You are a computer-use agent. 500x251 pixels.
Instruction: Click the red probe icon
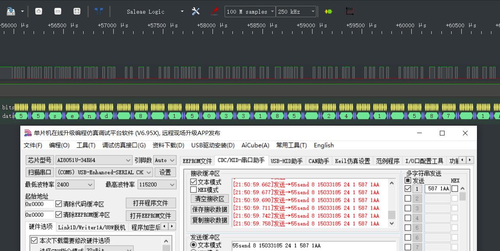point(214,11)
